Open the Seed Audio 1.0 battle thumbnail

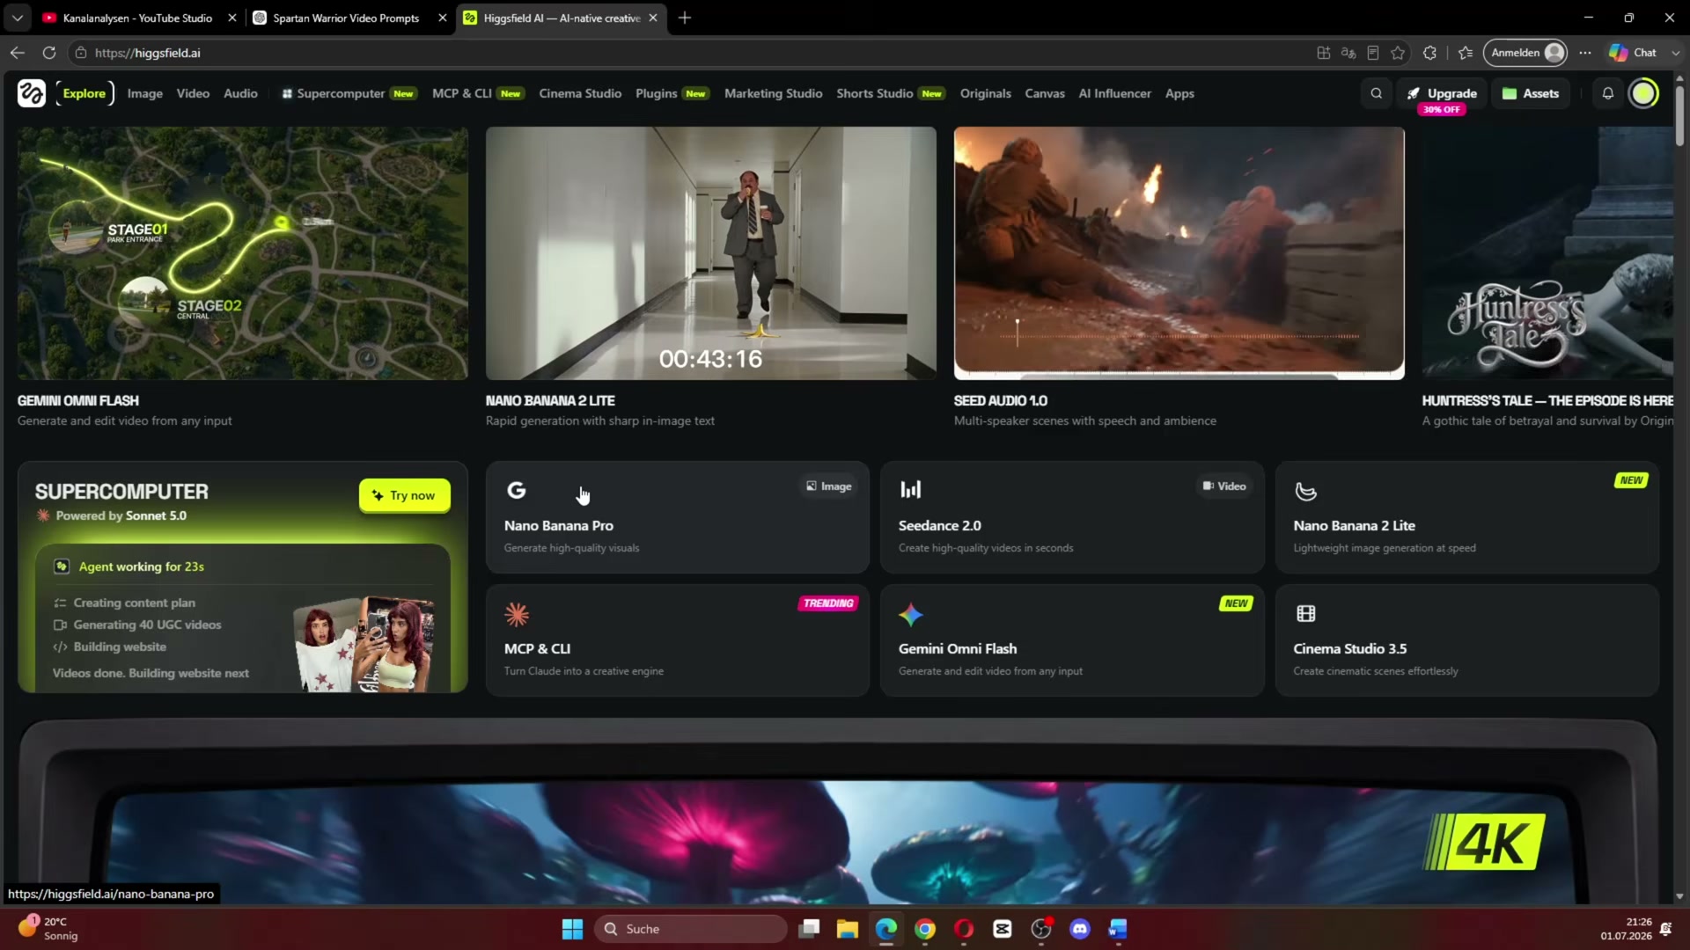[1179, 253]
